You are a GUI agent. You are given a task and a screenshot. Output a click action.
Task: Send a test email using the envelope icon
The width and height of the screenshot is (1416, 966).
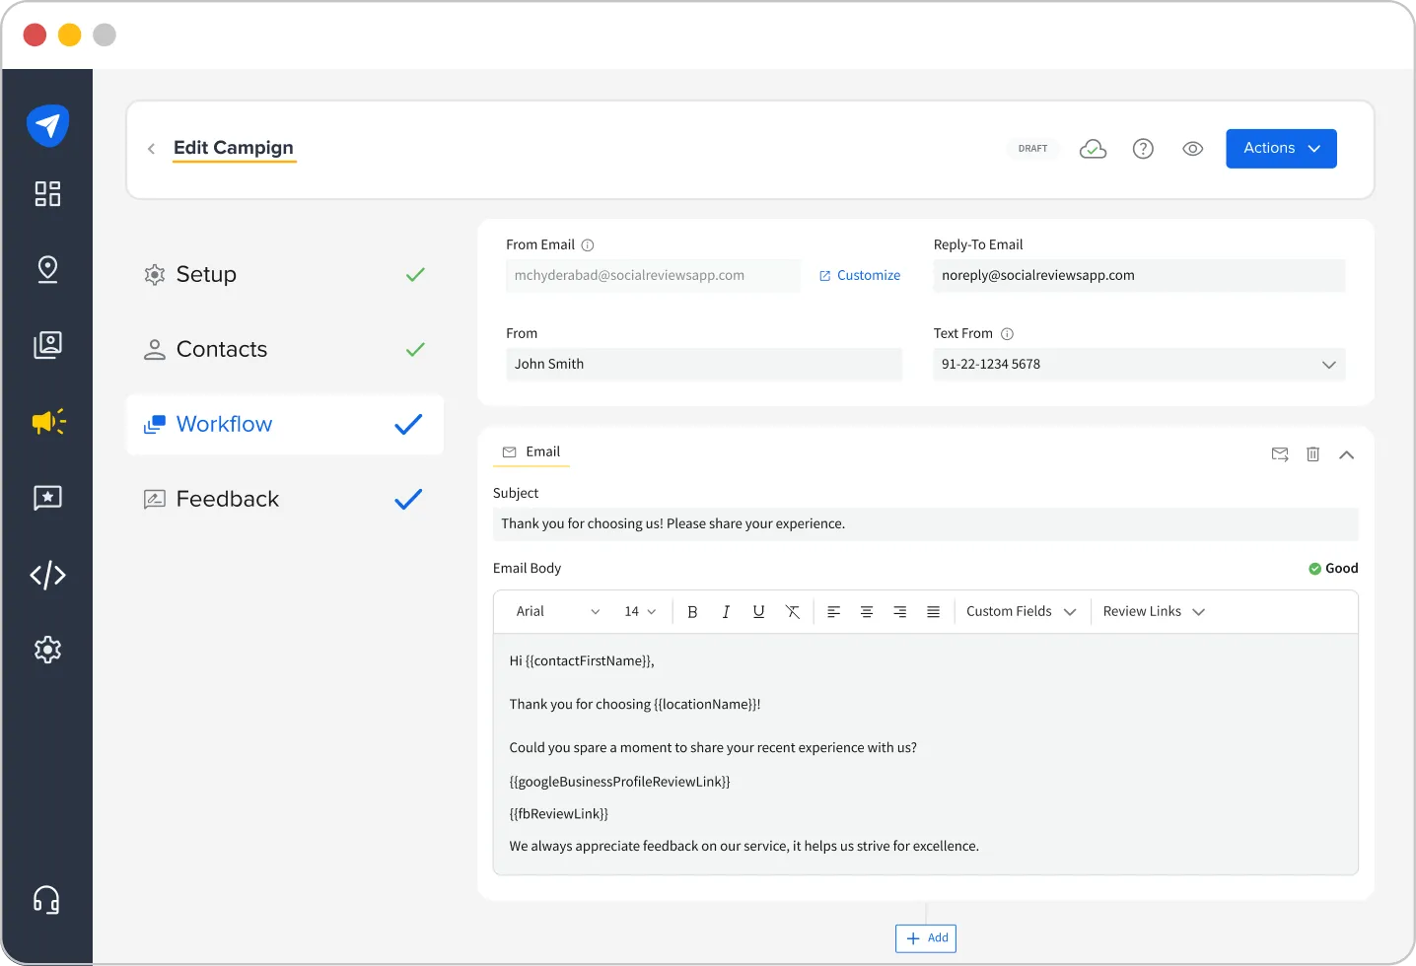(1280, 454)
